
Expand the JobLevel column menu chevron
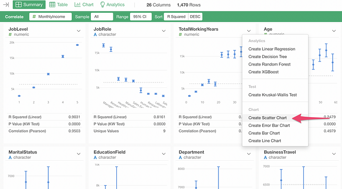click(79, 31)
